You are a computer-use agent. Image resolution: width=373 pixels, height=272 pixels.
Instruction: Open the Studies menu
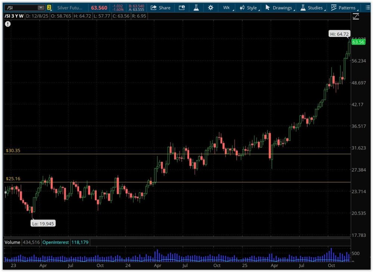click(x=313, y=8)
